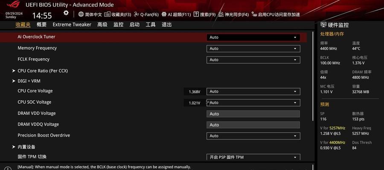This screenshot has height=170, width=384.
Task: Select the FCLK Frequency label
Action: point(34,59)
